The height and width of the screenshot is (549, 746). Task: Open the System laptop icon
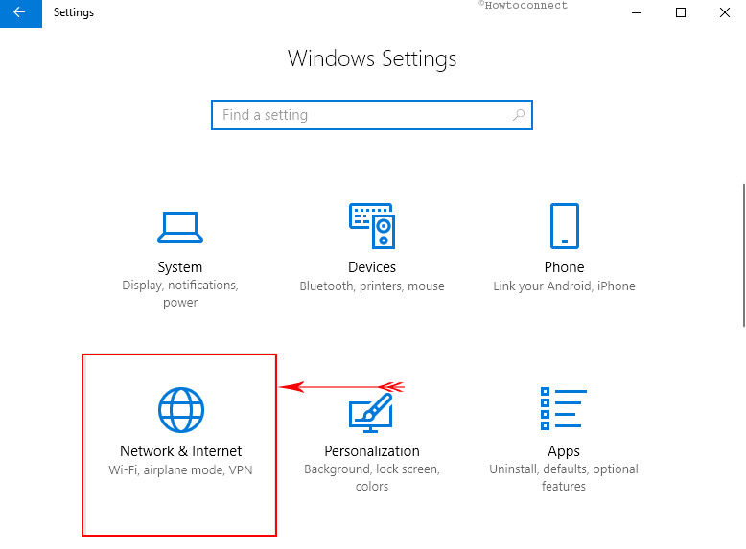point(180,227)
